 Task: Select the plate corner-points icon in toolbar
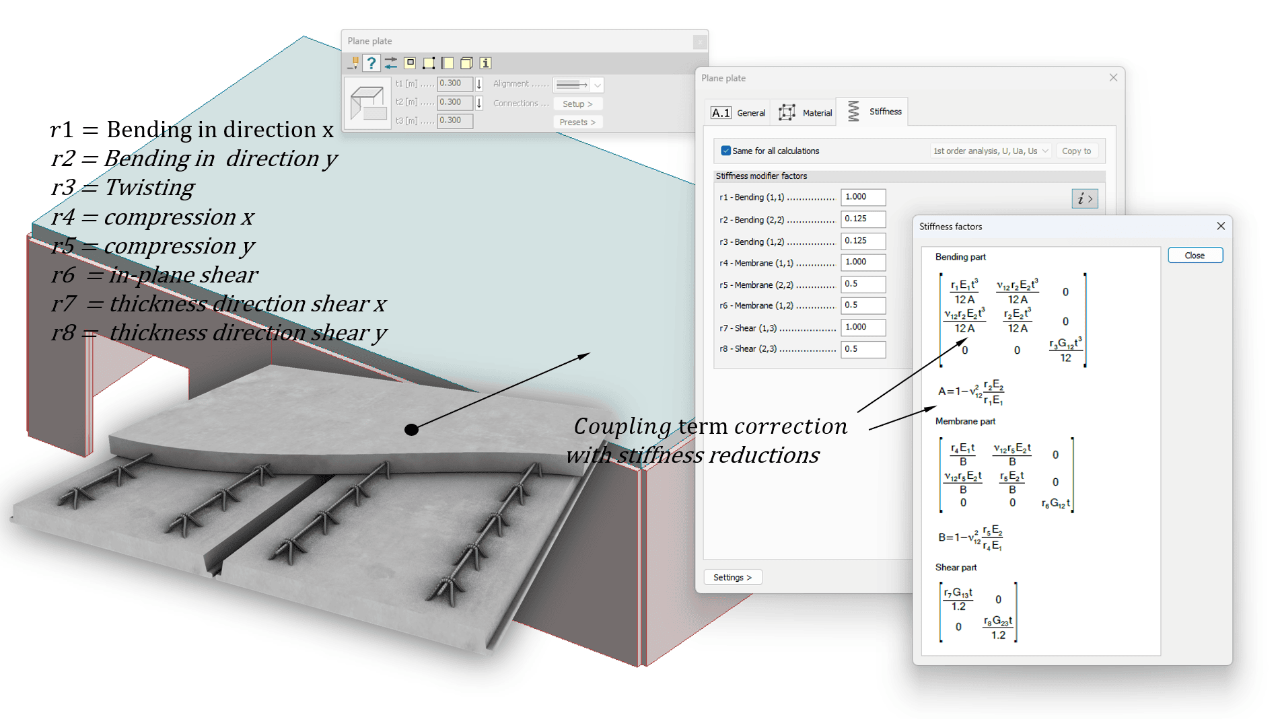click(429, 63)
